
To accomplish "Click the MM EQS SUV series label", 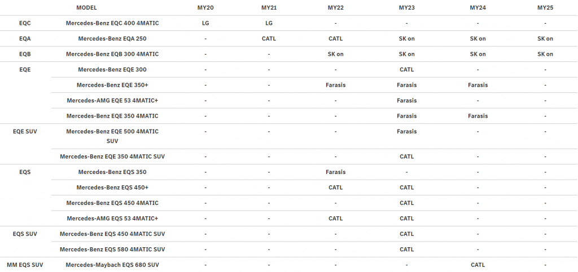I will [x=25, y=265].
